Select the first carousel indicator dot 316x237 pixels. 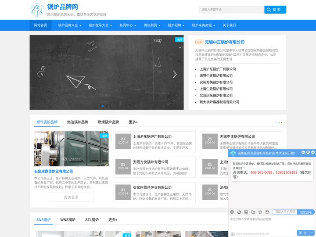tap(103, 106)
